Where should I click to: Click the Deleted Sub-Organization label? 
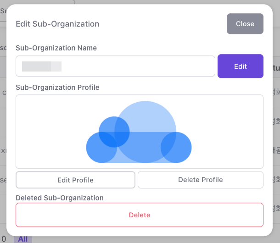(x=60, y=198)
